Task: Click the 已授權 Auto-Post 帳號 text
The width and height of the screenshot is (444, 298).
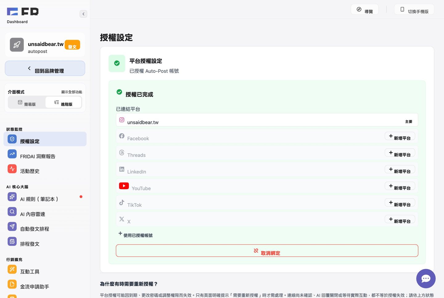Action: tap(154, 71)
